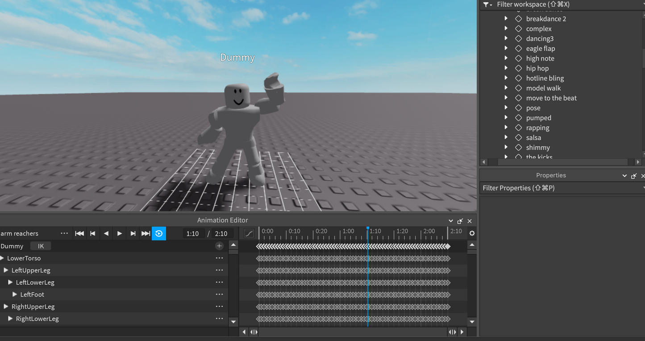Click left timeline zoom handle
Screen dimensions: 645x341
(x=254, y=332)
